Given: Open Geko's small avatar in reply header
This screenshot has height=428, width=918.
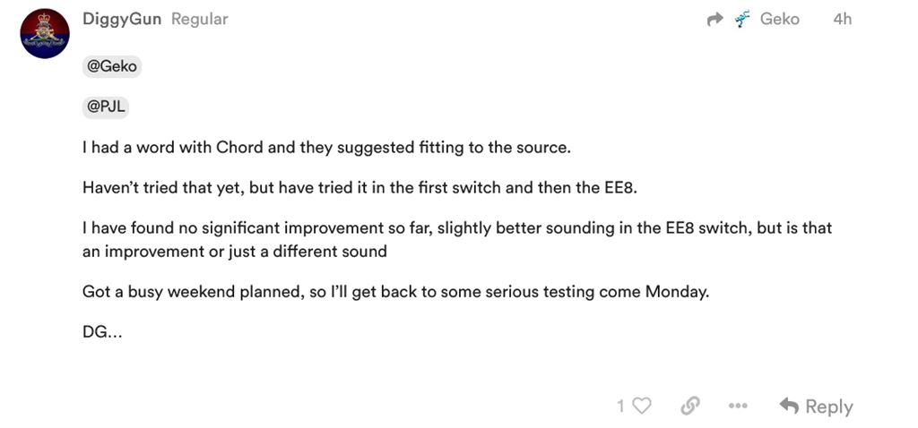Looking at the screenshot, I should 741,20.
